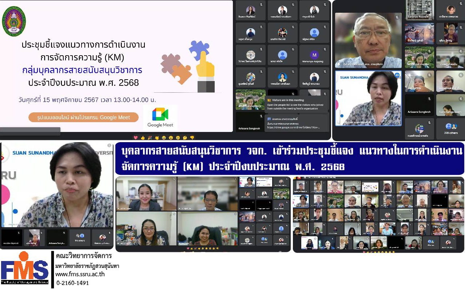Click the FMS faculty logo

tap(25, 269)
